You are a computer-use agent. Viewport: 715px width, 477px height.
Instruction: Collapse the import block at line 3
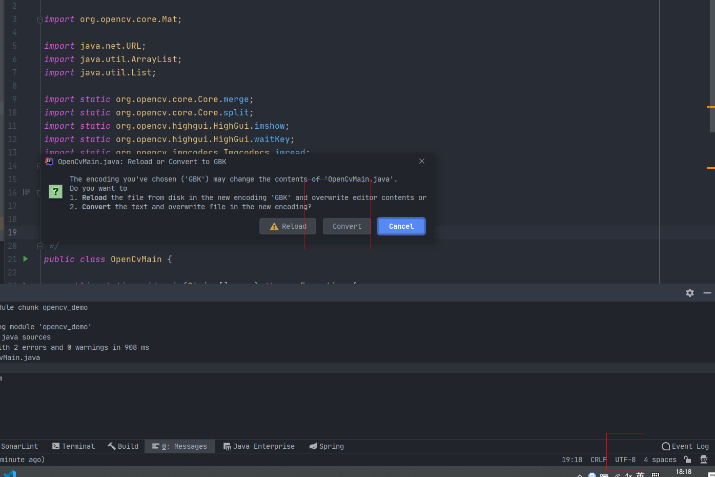pyautogui.click(x=40, y=20)
